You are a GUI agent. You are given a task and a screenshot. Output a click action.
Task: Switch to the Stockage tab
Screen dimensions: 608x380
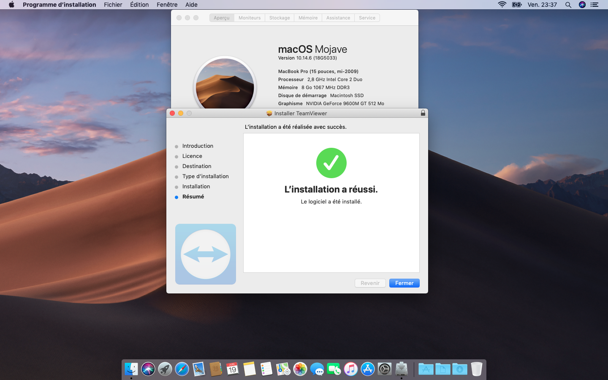pos(280,18)
